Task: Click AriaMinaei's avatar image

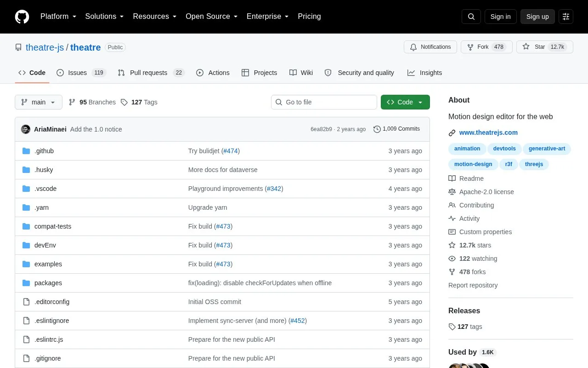Action: tap(26, 129)
